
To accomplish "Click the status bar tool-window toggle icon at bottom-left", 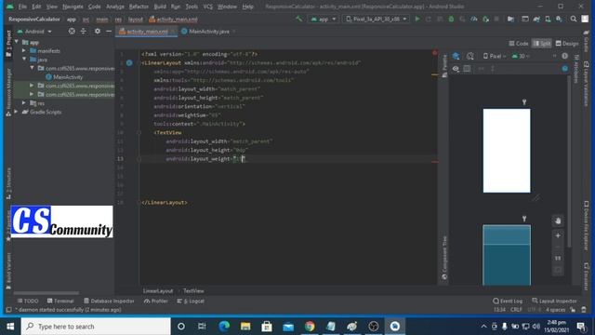I will [x=8, y=310].
